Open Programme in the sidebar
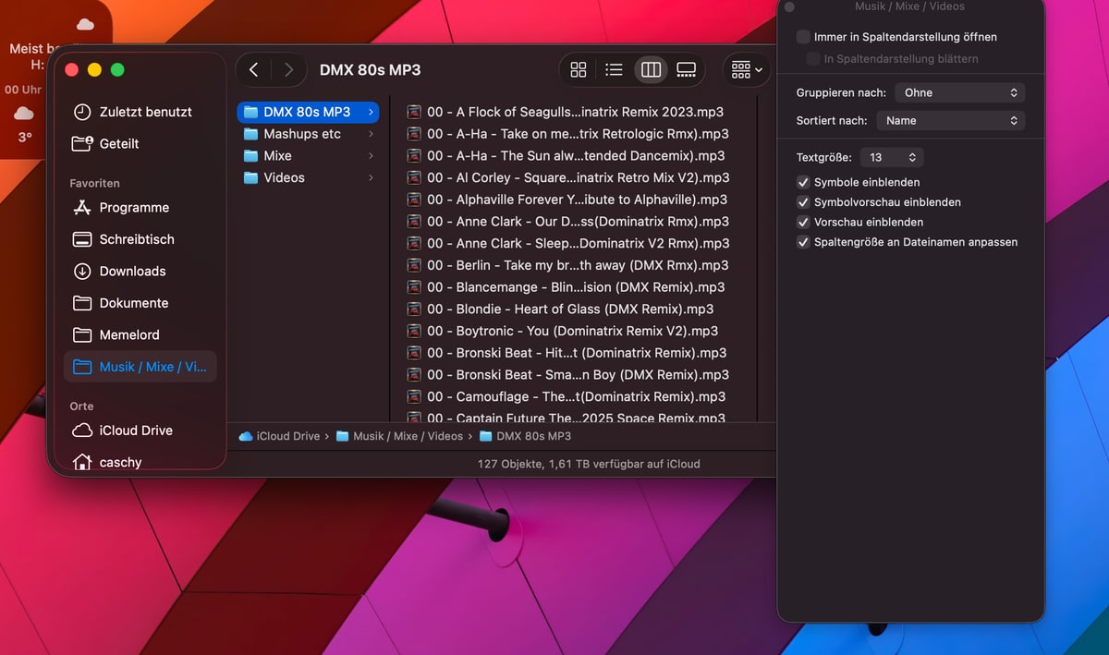The height and width of the screenshot is (655, 1109). [x=134, y=208]
